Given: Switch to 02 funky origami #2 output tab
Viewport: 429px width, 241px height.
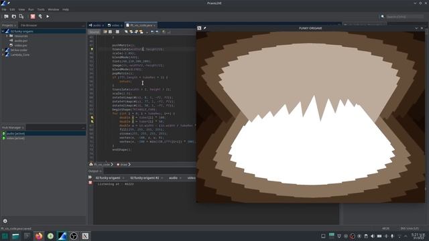Looking at the screenshot, I should [145, 178].
